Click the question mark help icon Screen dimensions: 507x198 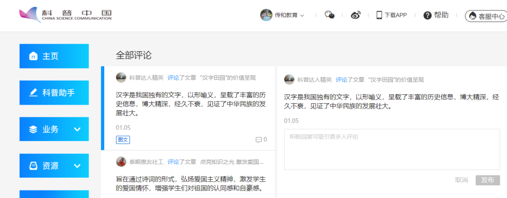point(428,15)
